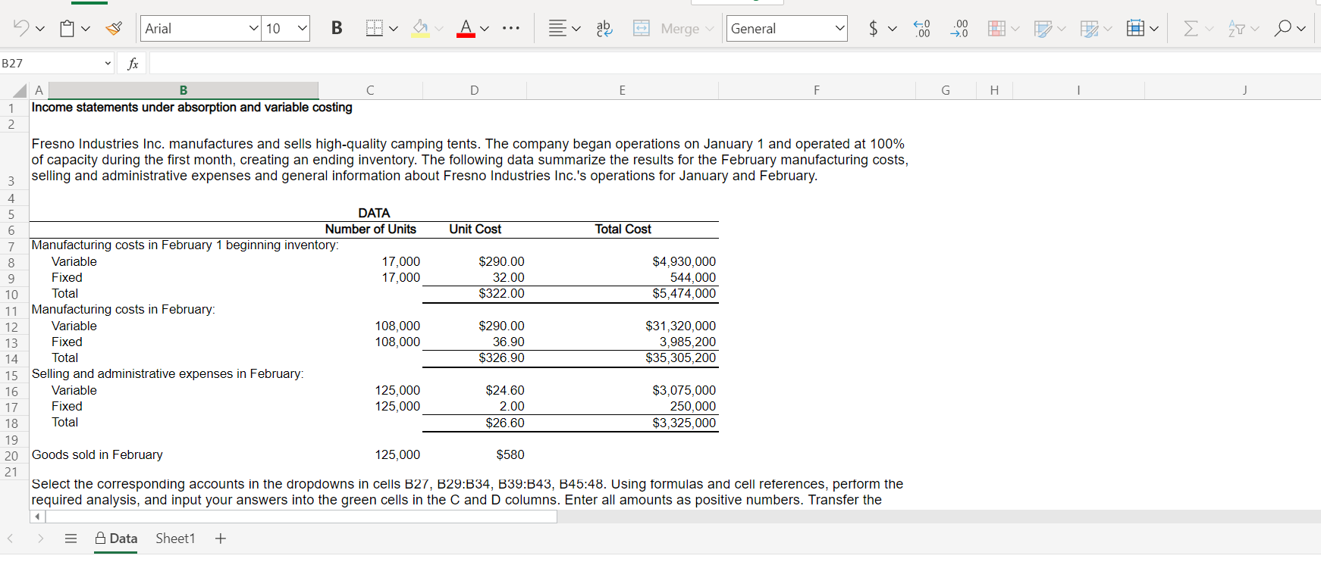Toggle Wrap Text
The width and height of the screenshot is (1321, 562).
604,29
